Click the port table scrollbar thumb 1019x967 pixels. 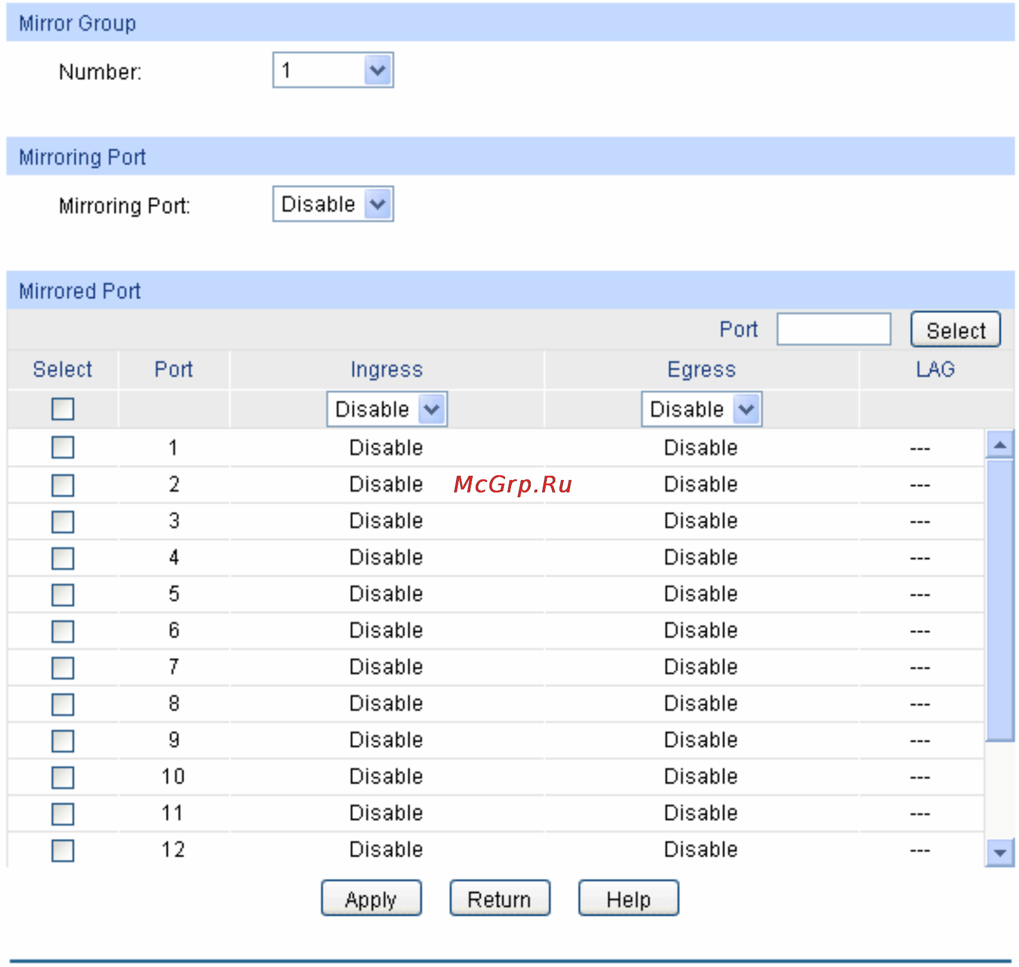coord(999,600)
